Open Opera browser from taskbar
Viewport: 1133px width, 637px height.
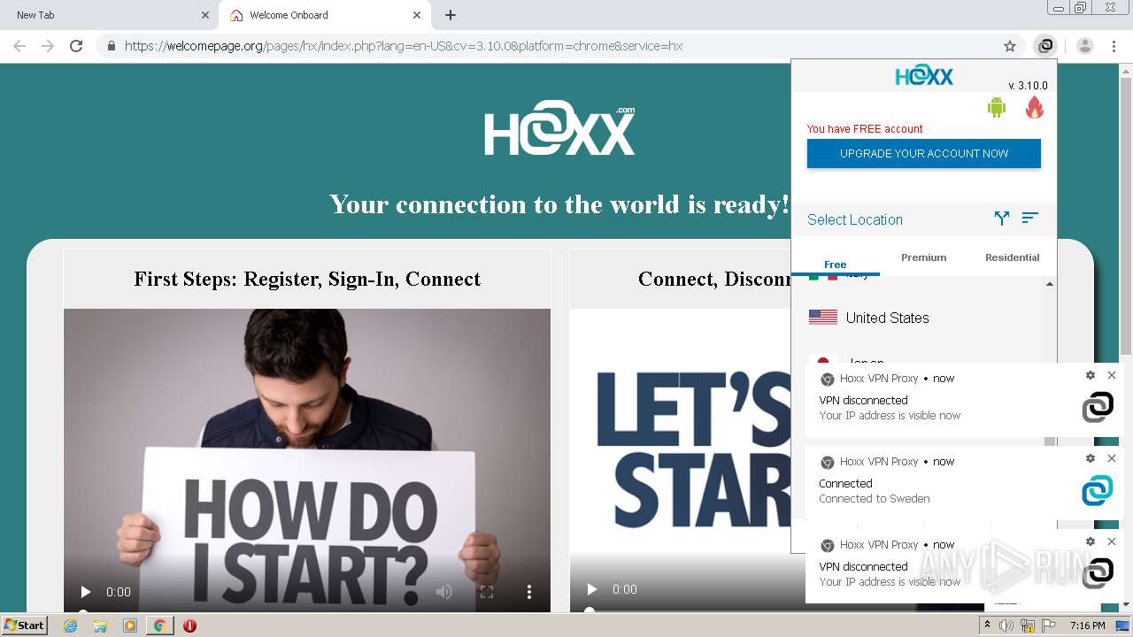[x=189, y=625]
